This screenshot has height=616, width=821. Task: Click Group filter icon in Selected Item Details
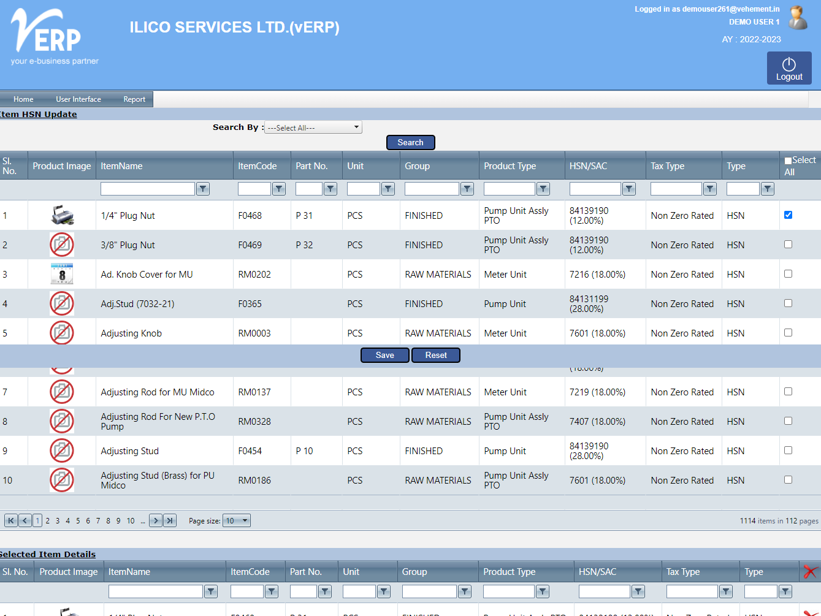click(465, 591)
